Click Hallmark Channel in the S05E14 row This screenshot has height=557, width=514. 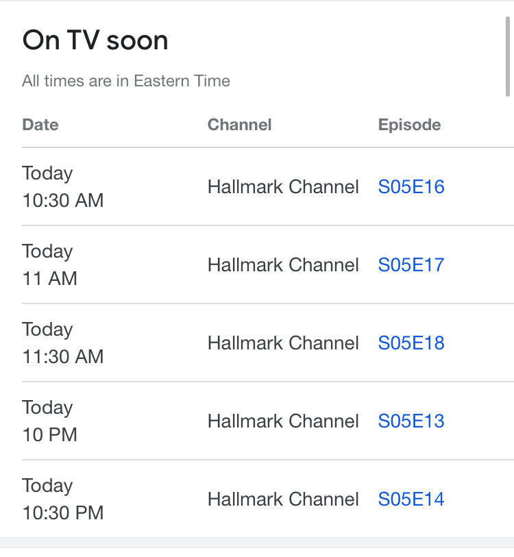pyautogui.click(x=283, y=499)
